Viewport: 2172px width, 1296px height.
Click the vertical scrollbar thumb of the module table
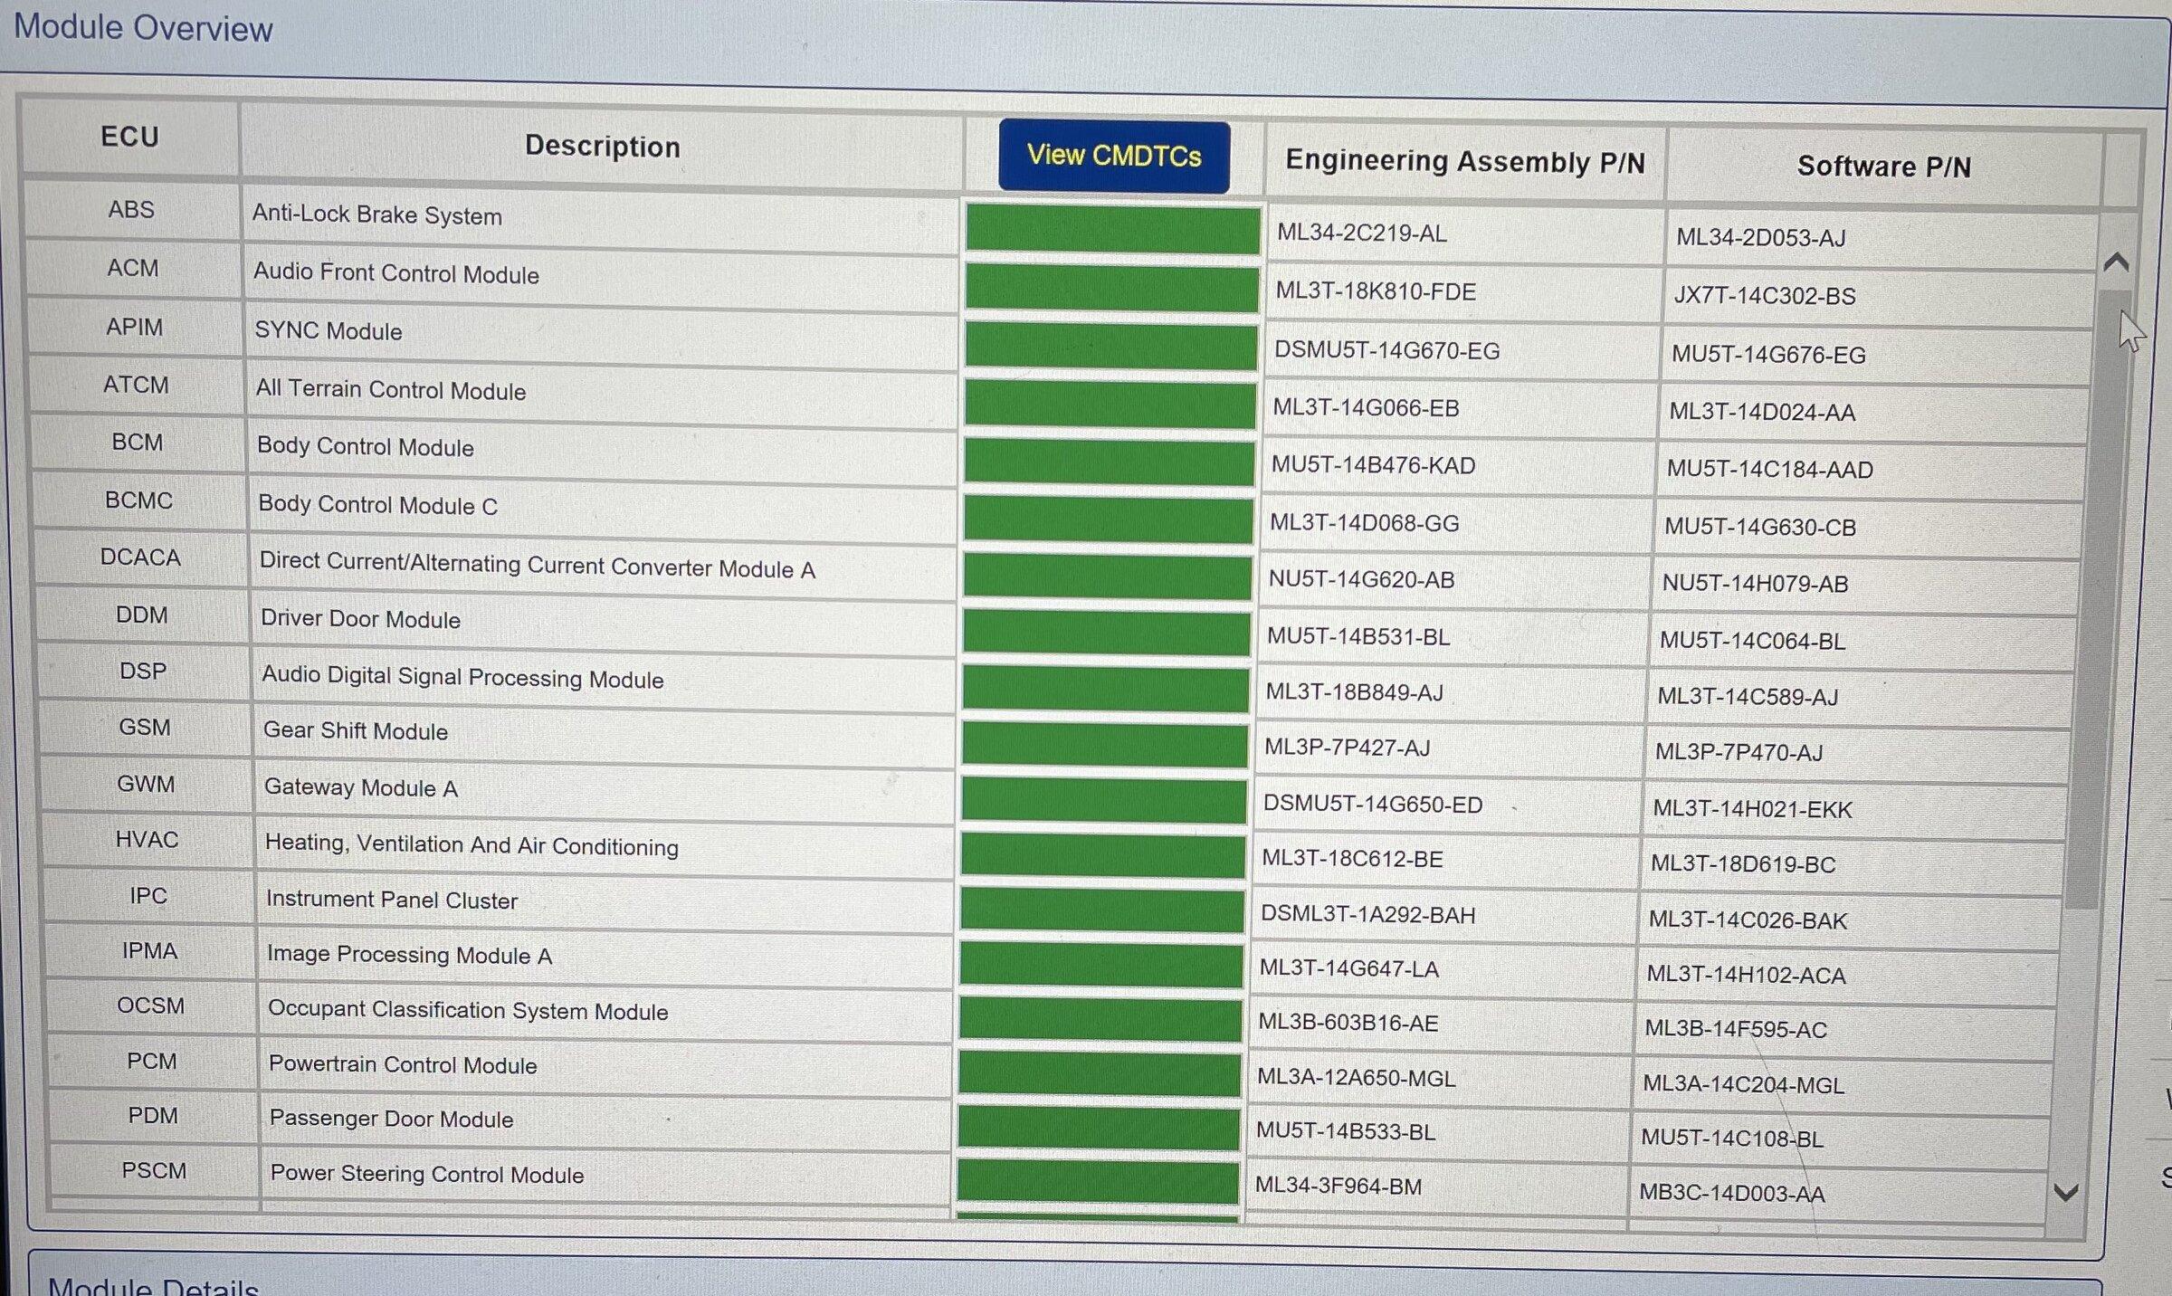click(2100, 598)
